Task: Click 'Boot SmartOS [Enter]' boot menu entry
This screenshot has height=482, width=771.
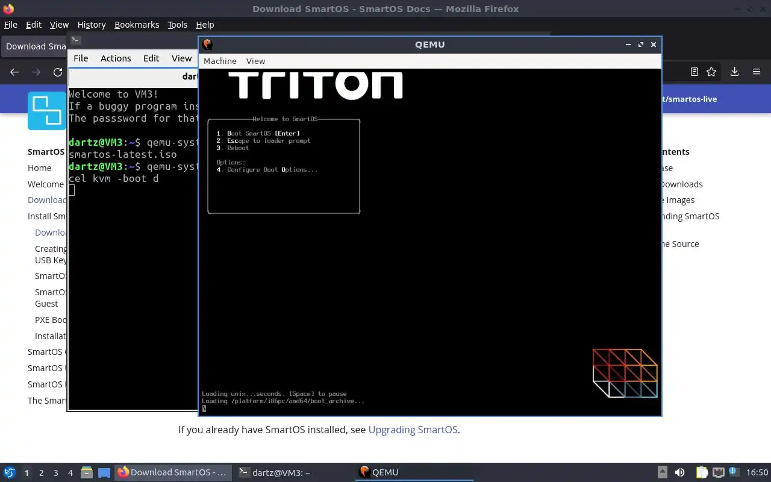Action: (x=258, y=133)
